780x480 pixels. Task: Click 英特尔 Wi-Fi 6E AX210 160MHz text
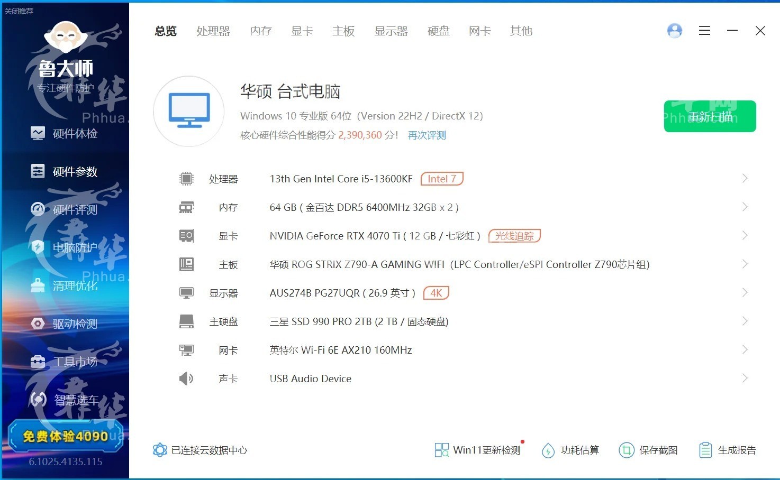click(341, 350)
